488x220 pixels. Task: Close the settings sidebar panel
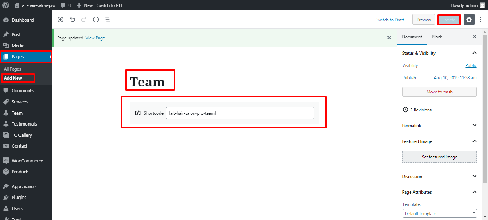pos(475,37)
